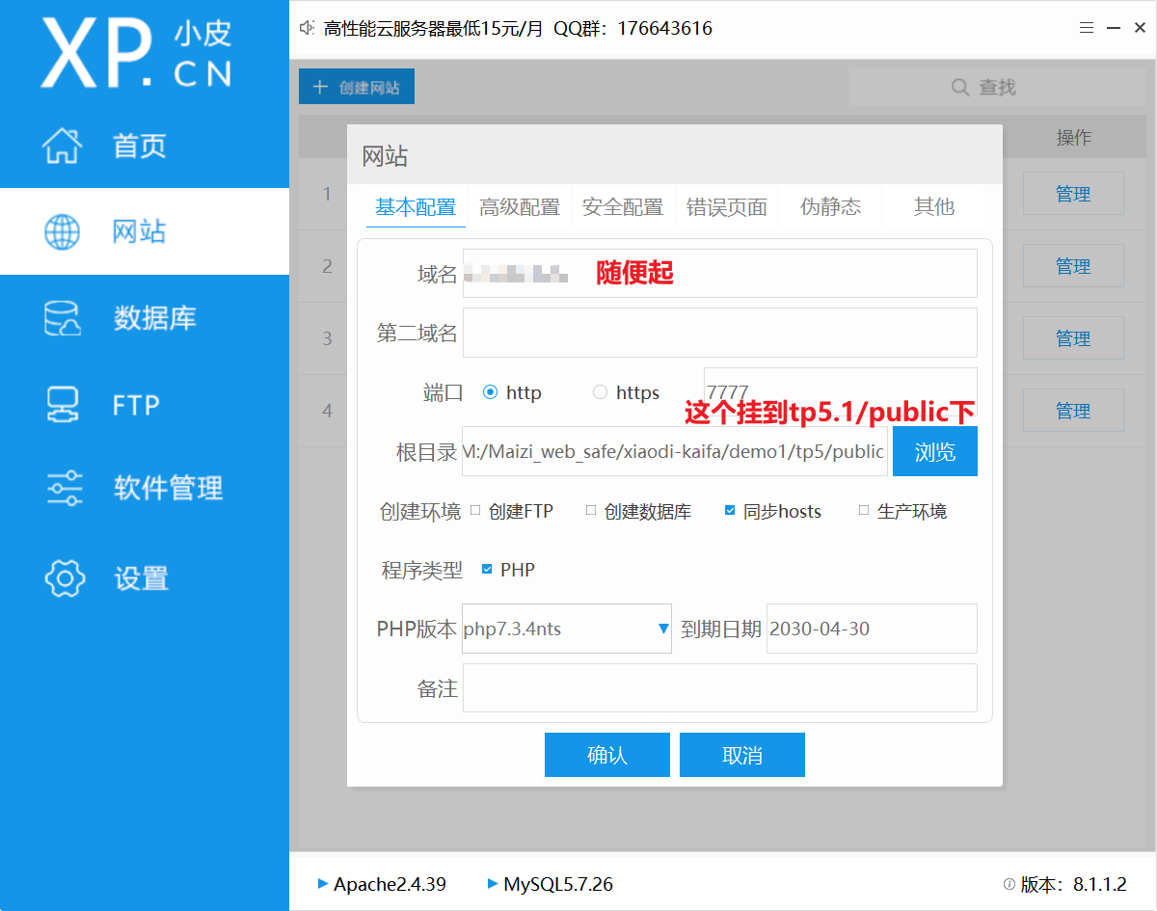
Task: Click the 备注 input field
Action: pos(720,688)
